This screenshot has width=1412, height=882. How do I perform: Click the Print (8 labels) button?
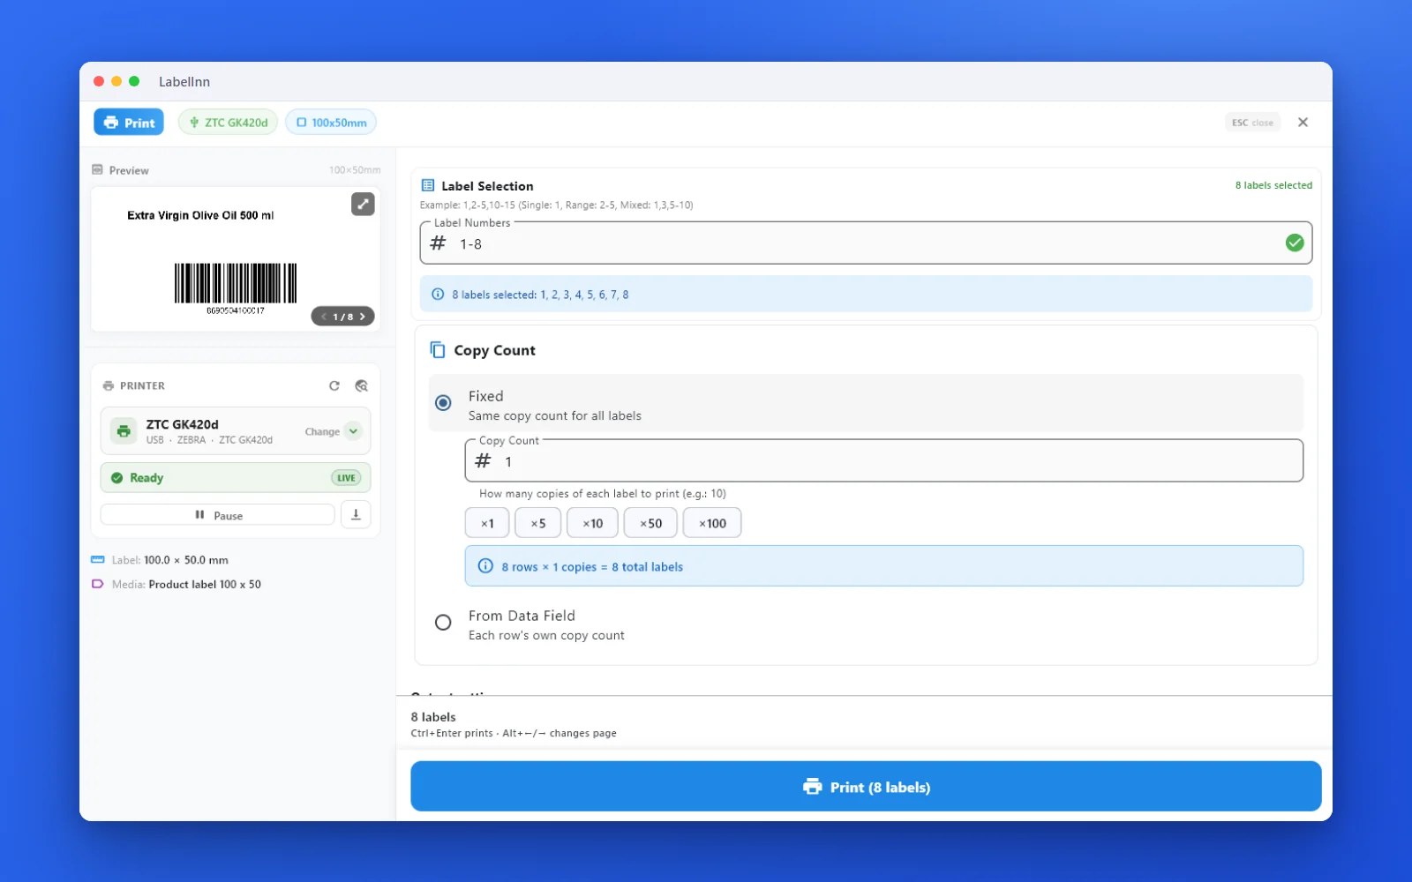click(866, 787)
